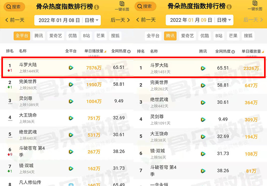Open 绝世武魂 title in right panel

(159, 99)
